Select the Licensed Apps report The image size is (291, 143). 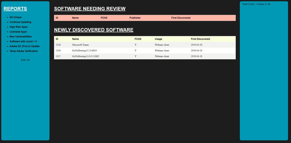18,32
